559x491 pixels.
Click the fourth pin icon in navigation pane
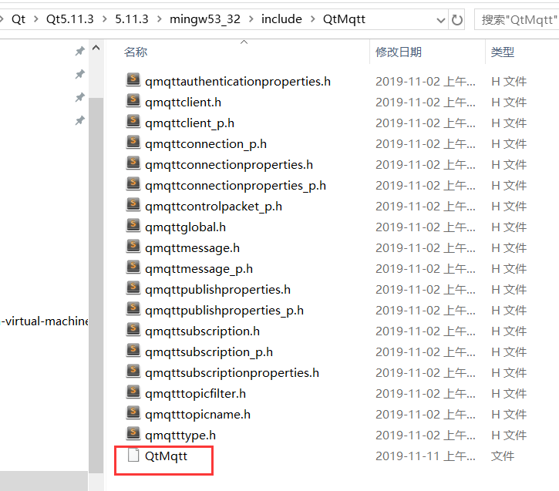click(80, 121)
